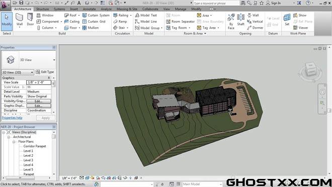The image size is (332, 187).
Task: Select the Wall opening tool
Action: (253, 15)
